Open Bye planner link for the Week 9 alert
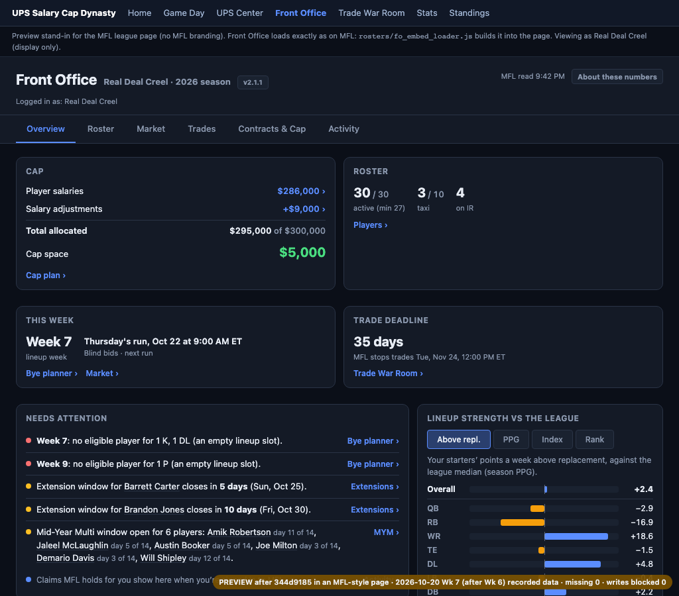Image resolution: width=679 pixels, height=596 pixels. point(373,464)
